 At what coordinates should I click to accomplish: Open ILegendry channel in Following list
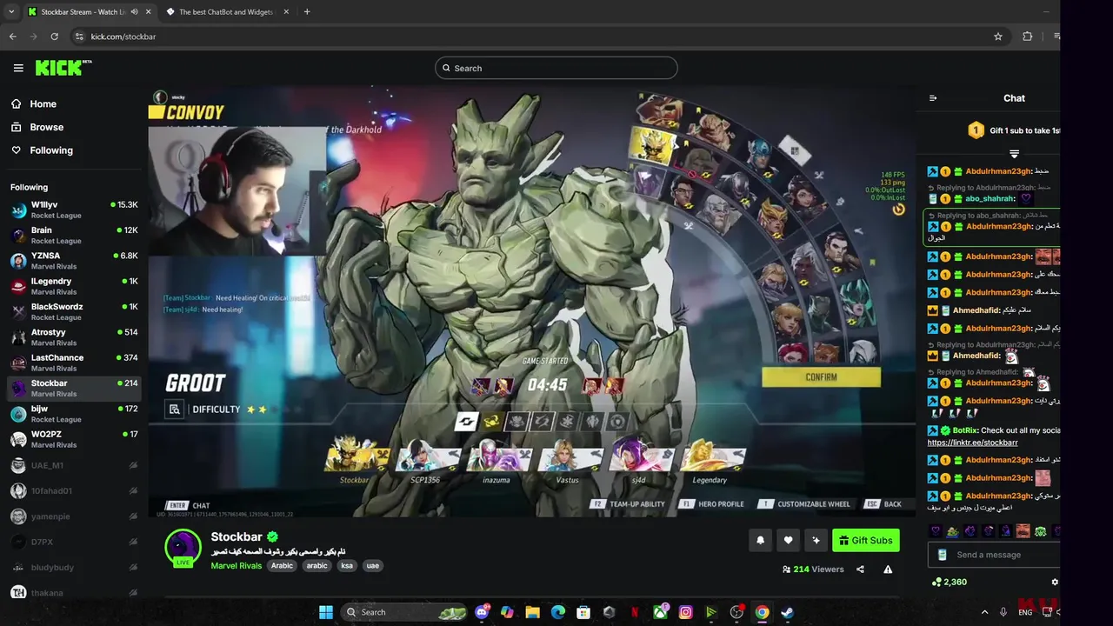(74, 286)
